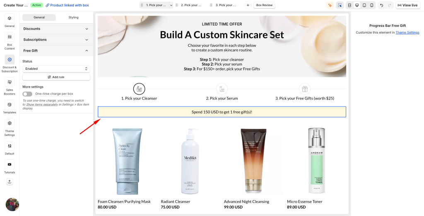
Task: Click the upload icon at sidebar bottom
Action: click(x=10, y=181)
